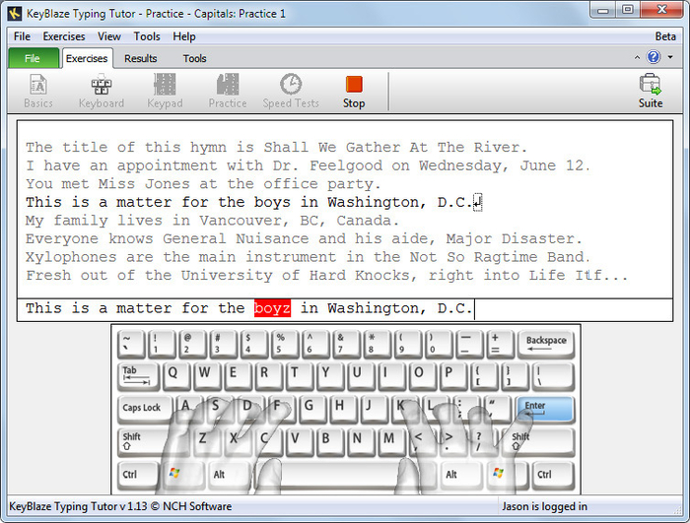Click 'Jason is logged in' status text
The image size is (690, 523).
(544, 506)
